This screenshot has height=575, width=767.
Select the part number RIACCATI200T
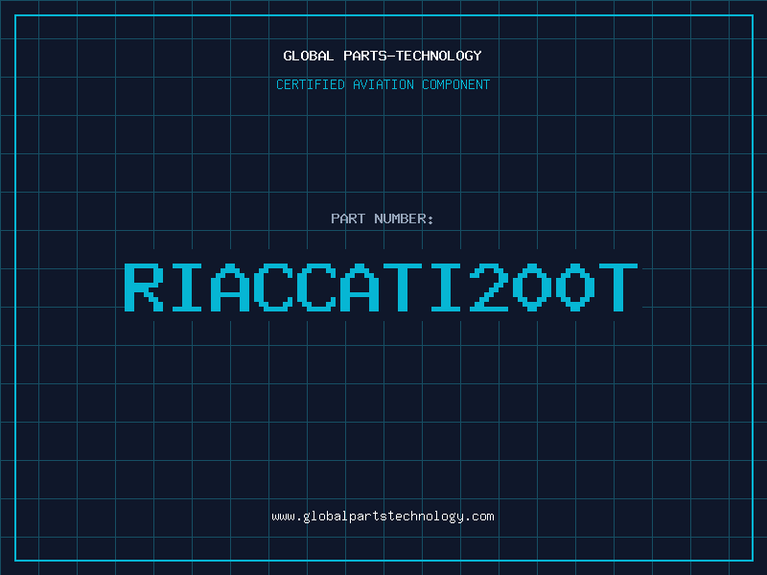(x=381, y=287)
